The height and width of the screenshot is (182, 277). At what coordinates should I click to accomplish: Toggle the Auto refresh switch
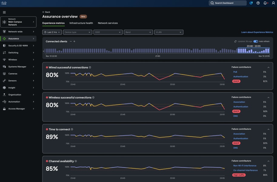pos(255,41)
